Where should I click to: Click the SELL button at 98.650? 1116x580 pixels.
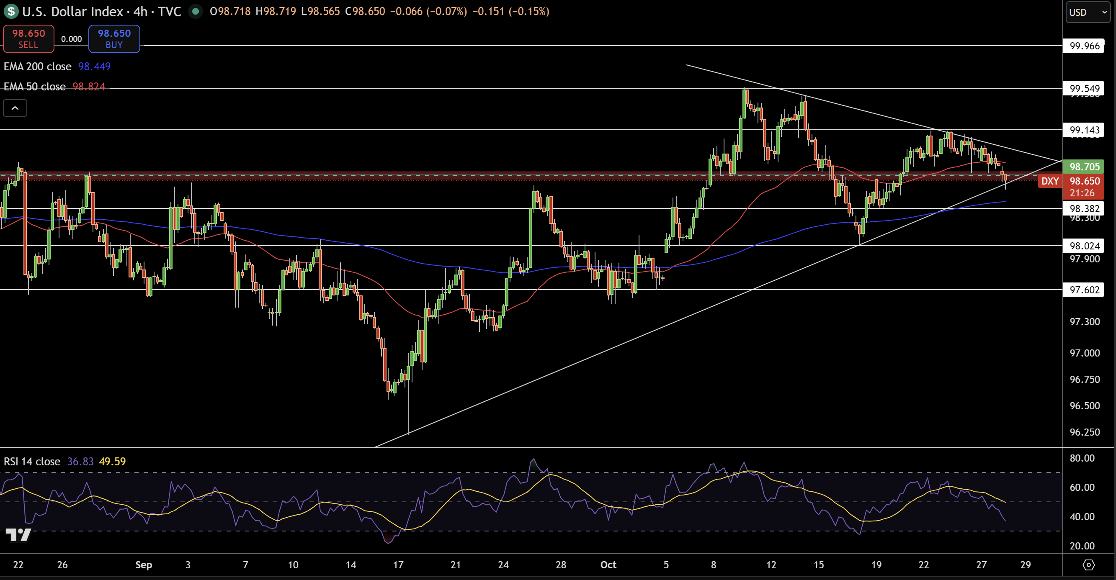(28, 38)
